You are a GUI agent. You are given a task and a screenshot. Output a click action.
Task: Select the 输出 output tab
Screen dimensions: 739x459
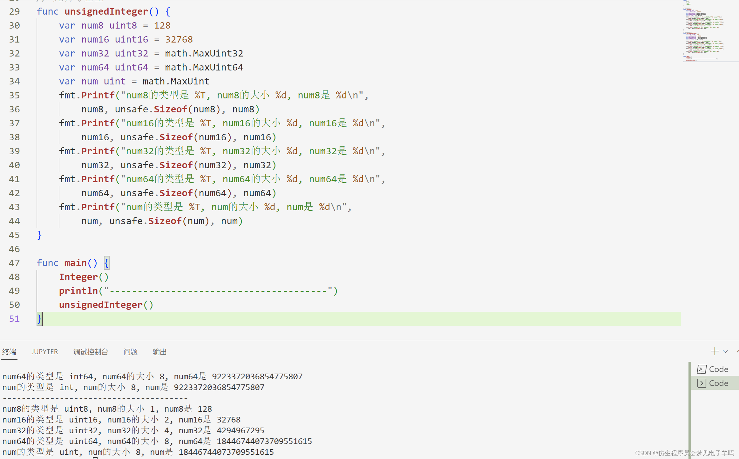coord(159,352)
